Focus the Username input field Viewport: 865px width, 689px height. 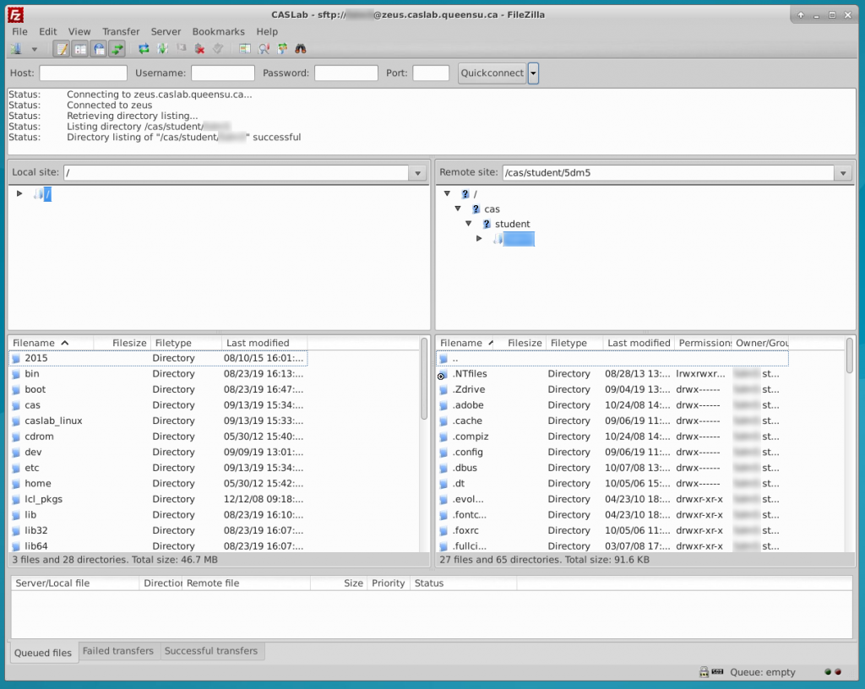(223, 73)
